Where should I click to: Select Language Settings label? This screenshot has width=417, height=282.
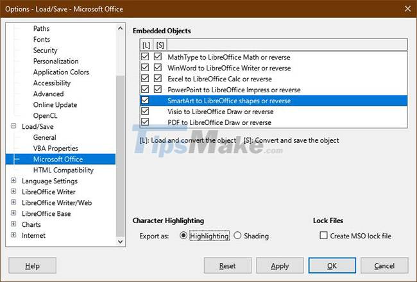(x=50, y=181)
